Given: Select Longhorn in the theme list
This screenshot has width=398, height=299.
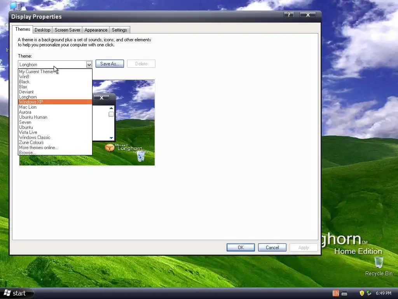Looking at the screenshot, I should tap(55, 97).
